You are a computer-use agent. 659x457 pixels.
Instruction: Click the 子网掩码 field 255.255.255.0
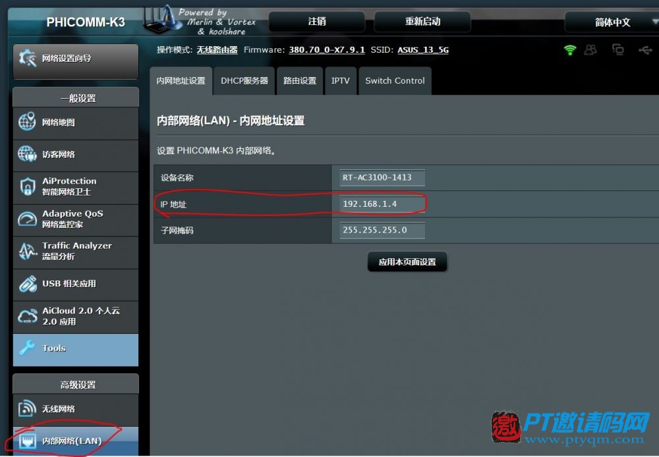[382, 230]
